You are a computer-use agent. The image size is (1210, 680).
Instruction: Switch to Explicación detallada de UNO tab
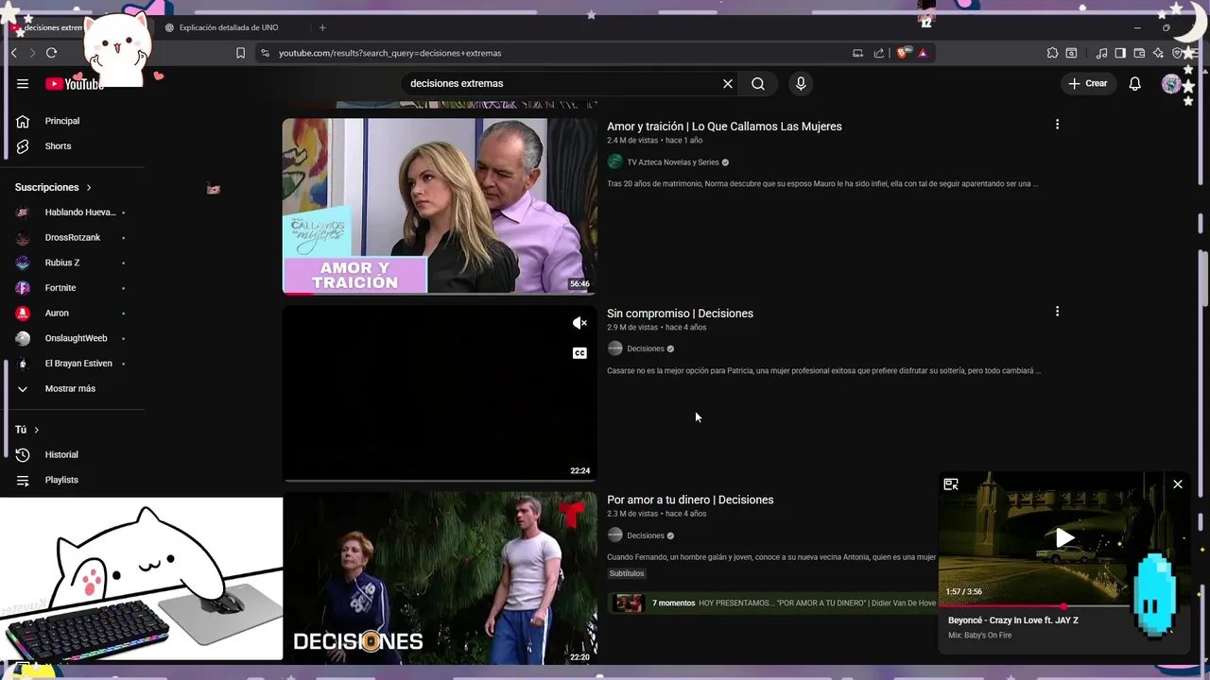coord(230,27)
